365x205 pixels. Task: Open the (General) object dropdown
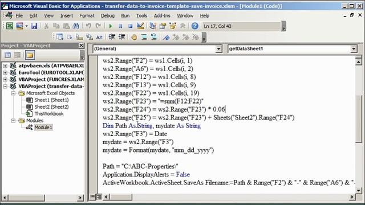(x=218, y=49)
